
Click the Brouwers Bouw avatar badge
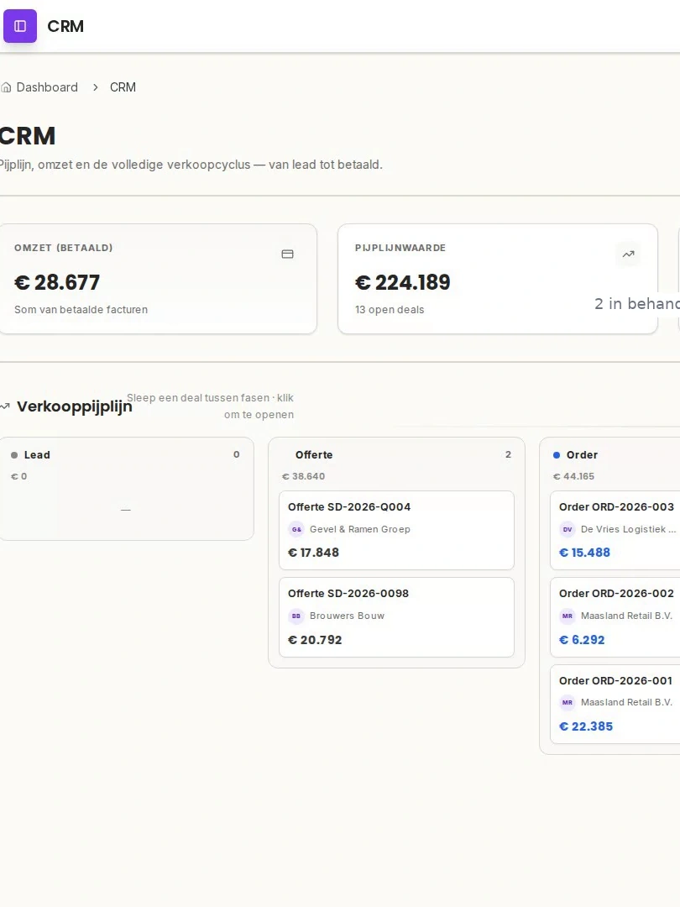click(296, 616)
